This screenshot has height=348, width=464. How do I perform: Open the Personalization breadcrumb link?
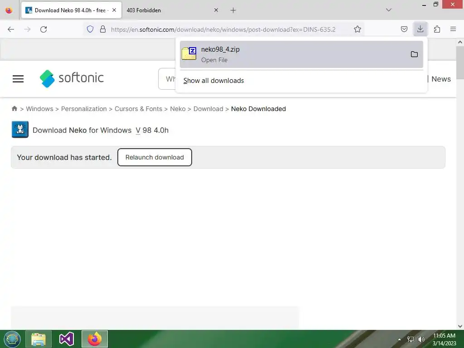coord(84,109)
